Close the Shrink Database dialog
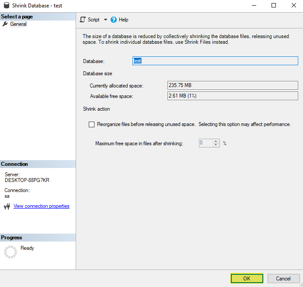303x287 pixels. click(293, 5)
